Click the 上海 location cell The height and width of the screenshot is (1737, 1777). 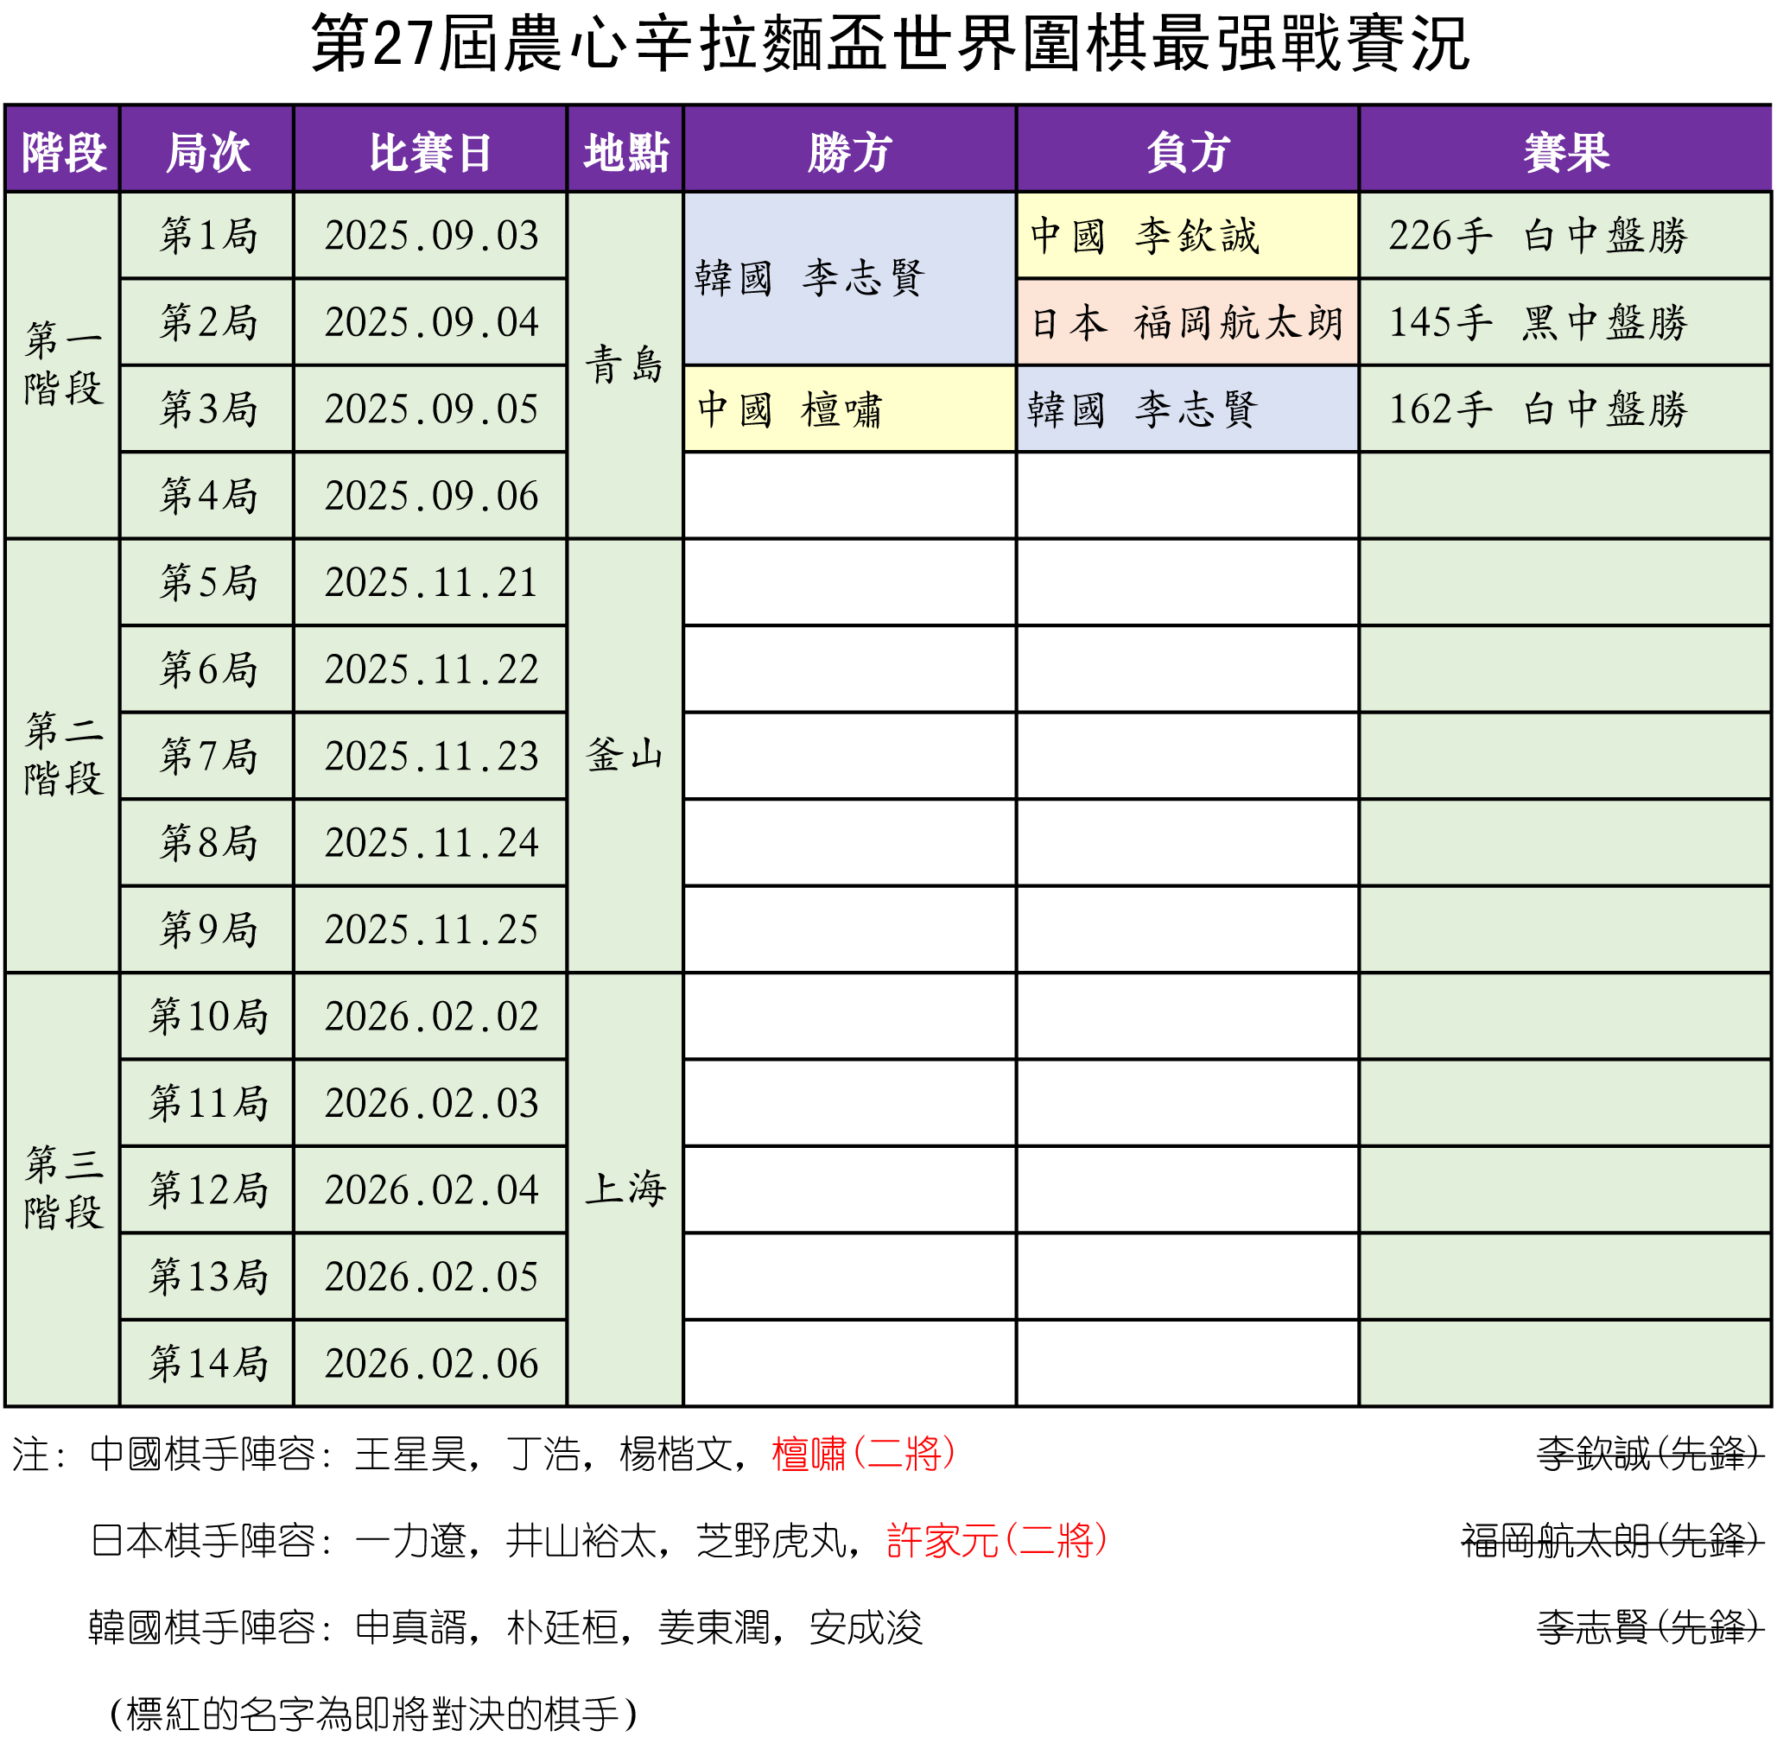[625, 1189]
